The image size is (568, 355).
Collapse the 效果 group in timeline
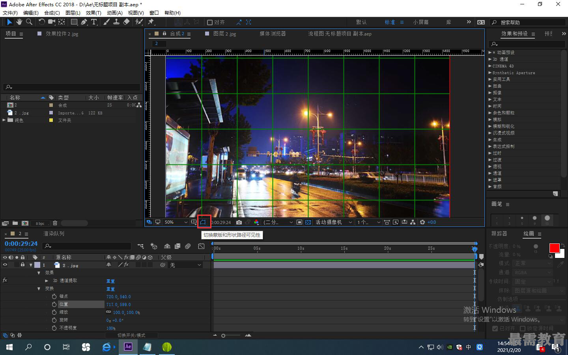pos(39,273)
